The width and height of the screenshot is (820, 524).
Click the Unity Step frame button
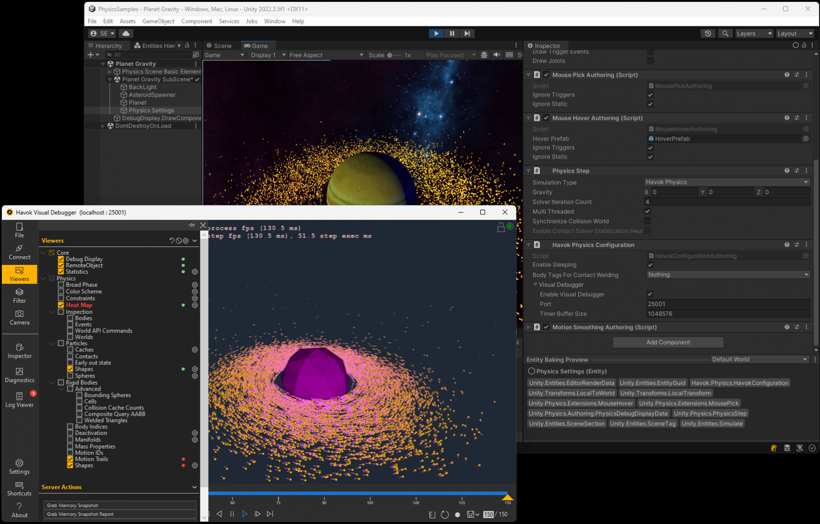[x=467, y=33]
